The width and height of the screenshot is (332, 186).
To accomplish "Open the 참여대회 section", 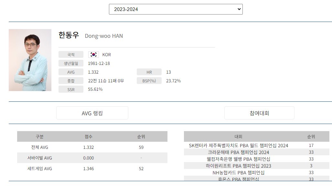I will (259, 113).
